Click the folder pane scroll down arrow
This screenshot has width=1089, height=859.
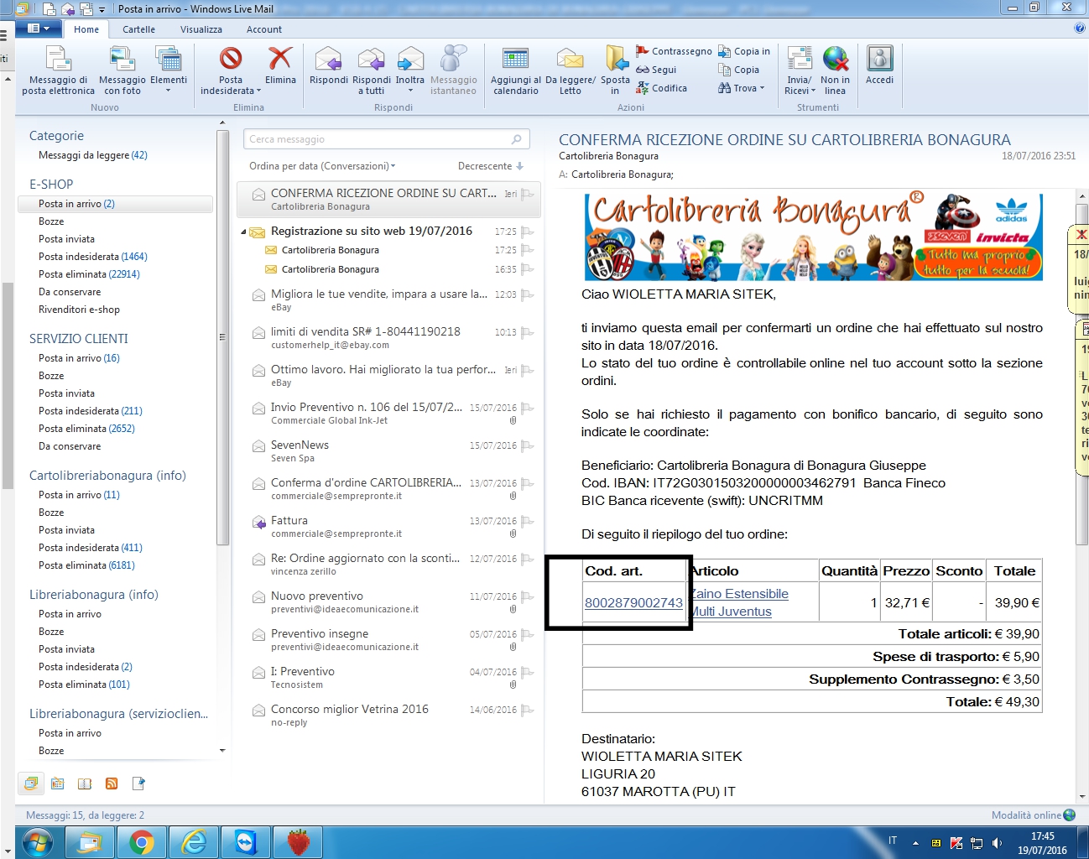(x=222, y=751)
